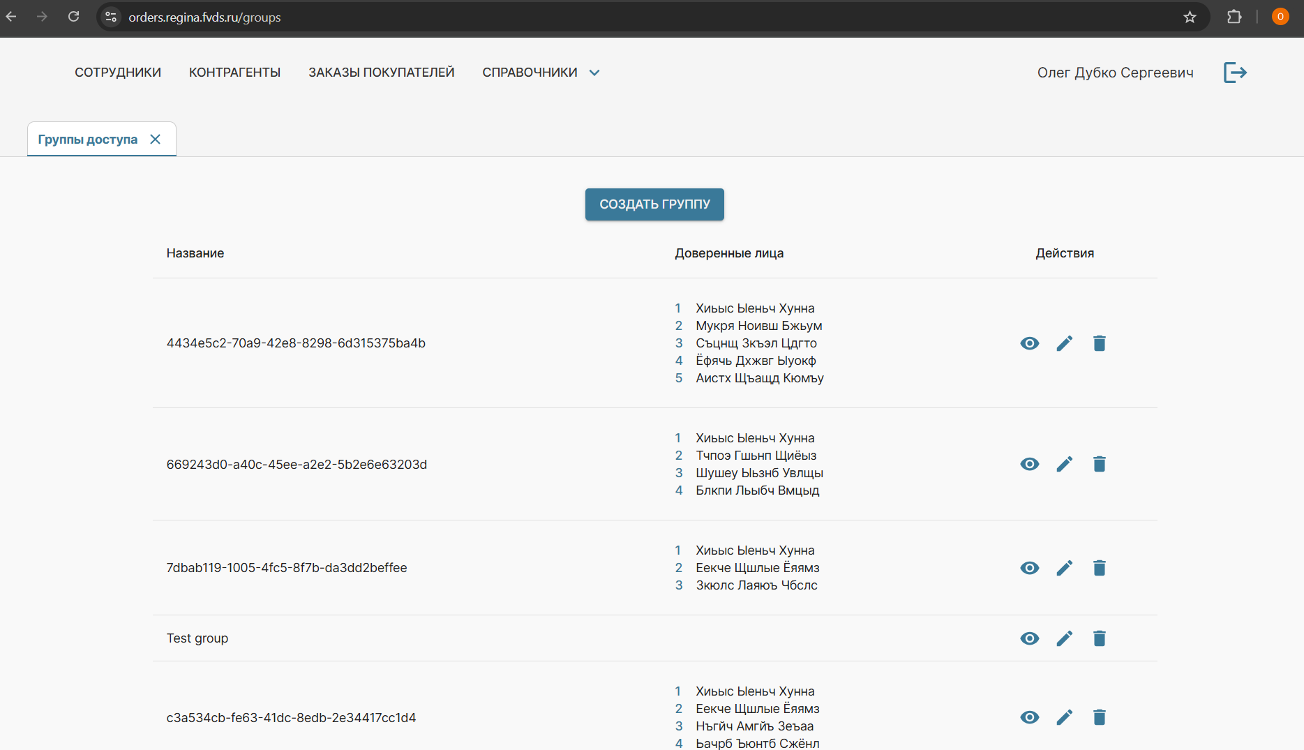The height and width of the screenshot is (750, 1304).
Task: Click the logout icon next to the username
Action: [1235, 73]
